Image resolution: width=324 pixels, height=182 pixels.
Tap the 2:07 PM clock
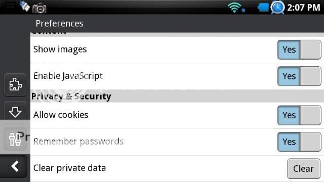point(304,8)
